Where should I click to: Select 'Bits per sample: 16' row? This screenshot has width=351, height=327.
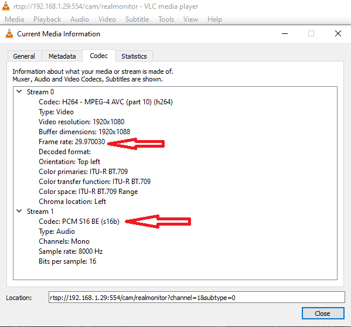(67, 261)
